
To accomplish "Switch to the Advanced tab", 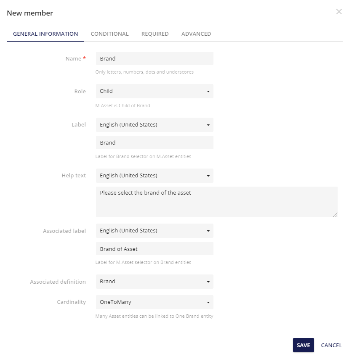I will [x=196, y=34].
